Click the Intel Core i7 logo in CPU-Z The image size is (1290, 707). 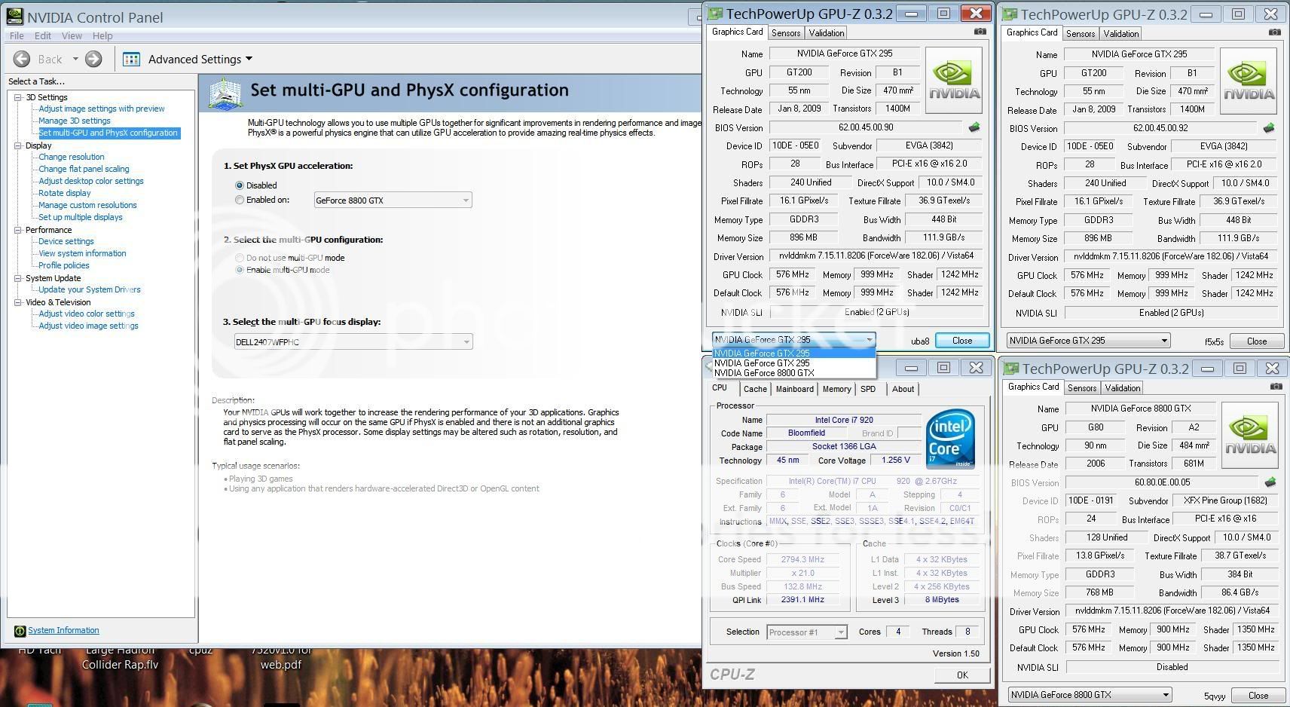pos(950,439)
